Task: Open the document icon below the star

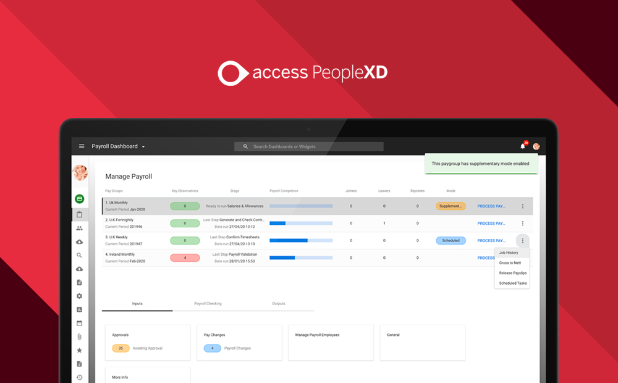Action: click(x=79, y=364)
